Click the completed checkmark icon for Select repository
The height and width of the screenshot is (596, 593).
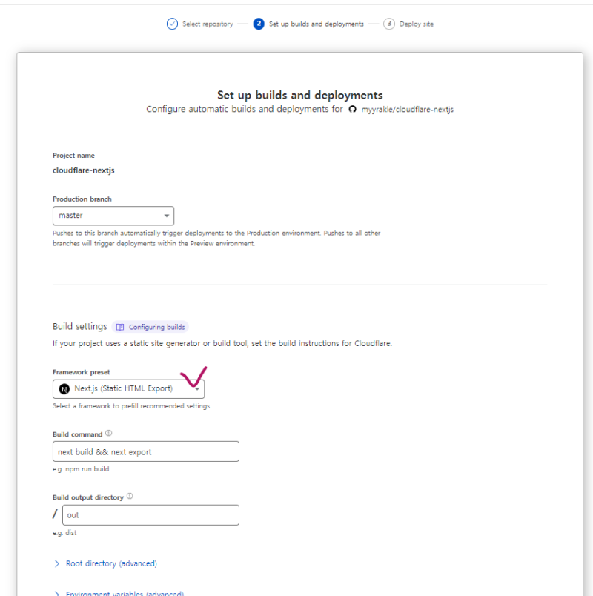[x=173, y=24]
